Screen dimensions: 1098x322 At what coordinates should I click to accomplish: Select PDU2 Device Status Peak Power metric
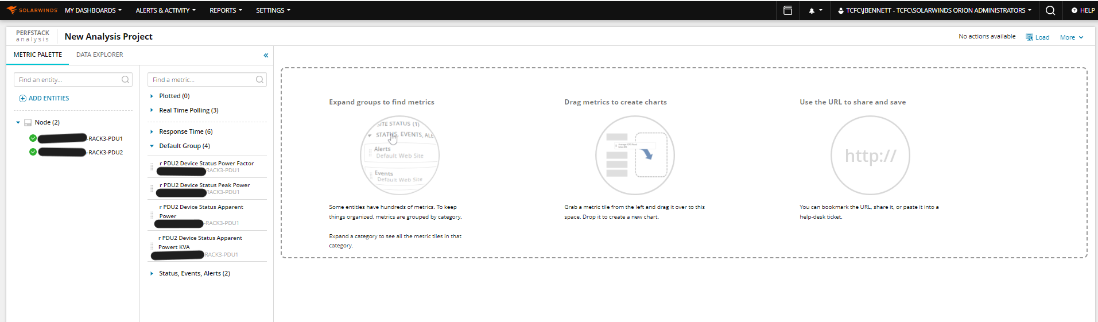tap(207, 189)
